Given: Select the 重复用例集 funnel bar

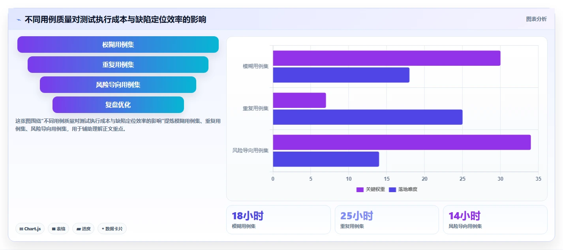Looking at the screenshot, I should [x=118, y=65].
